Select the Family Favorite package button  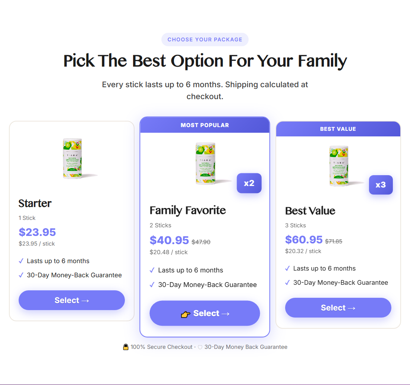205,313
